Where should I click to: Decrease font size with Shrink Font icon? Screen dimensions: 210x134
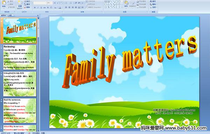[x=58, y=3]
